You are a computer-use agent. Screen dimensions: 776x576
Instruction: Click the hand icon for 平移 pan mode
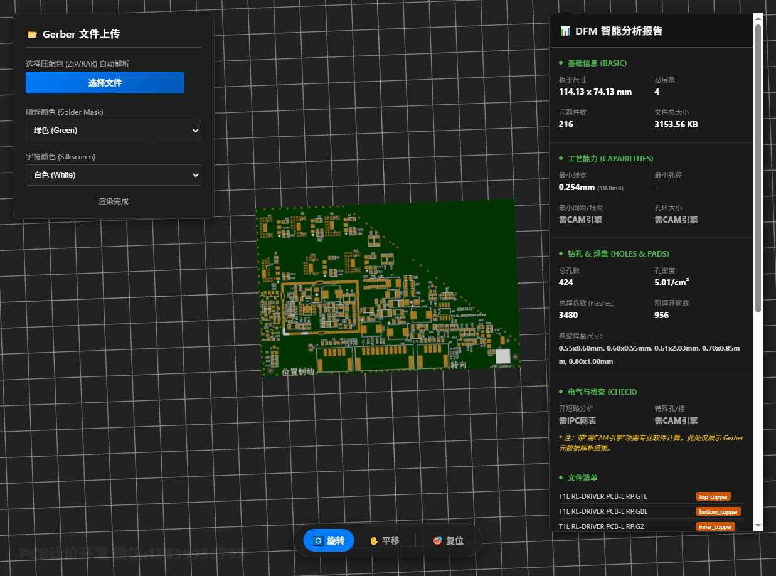tap(374, 540)
